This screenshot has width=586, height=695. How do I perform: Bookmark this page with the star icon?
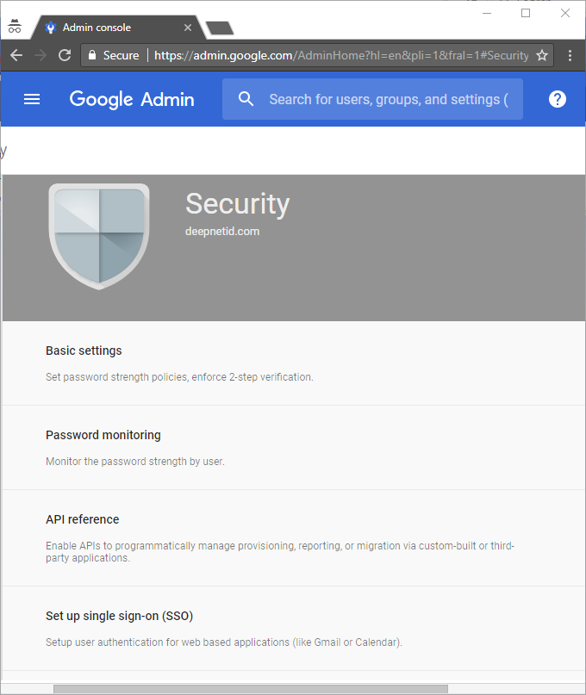click(542, 55)
